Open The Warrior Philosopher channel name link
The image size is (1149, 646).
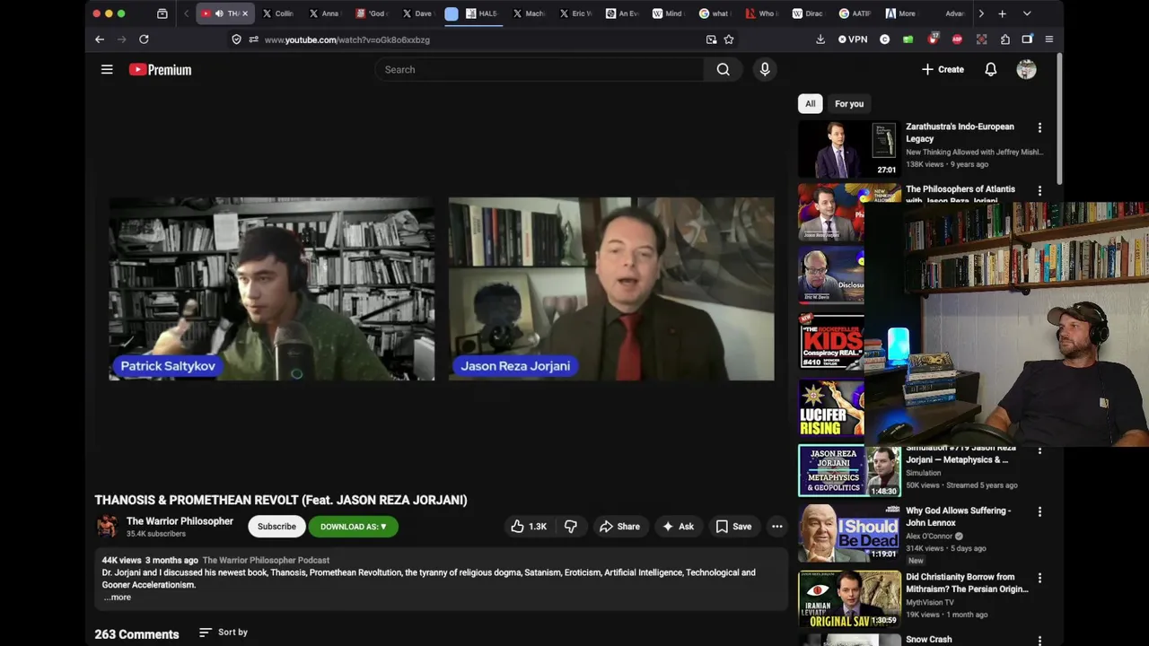[x=180, y=521]
